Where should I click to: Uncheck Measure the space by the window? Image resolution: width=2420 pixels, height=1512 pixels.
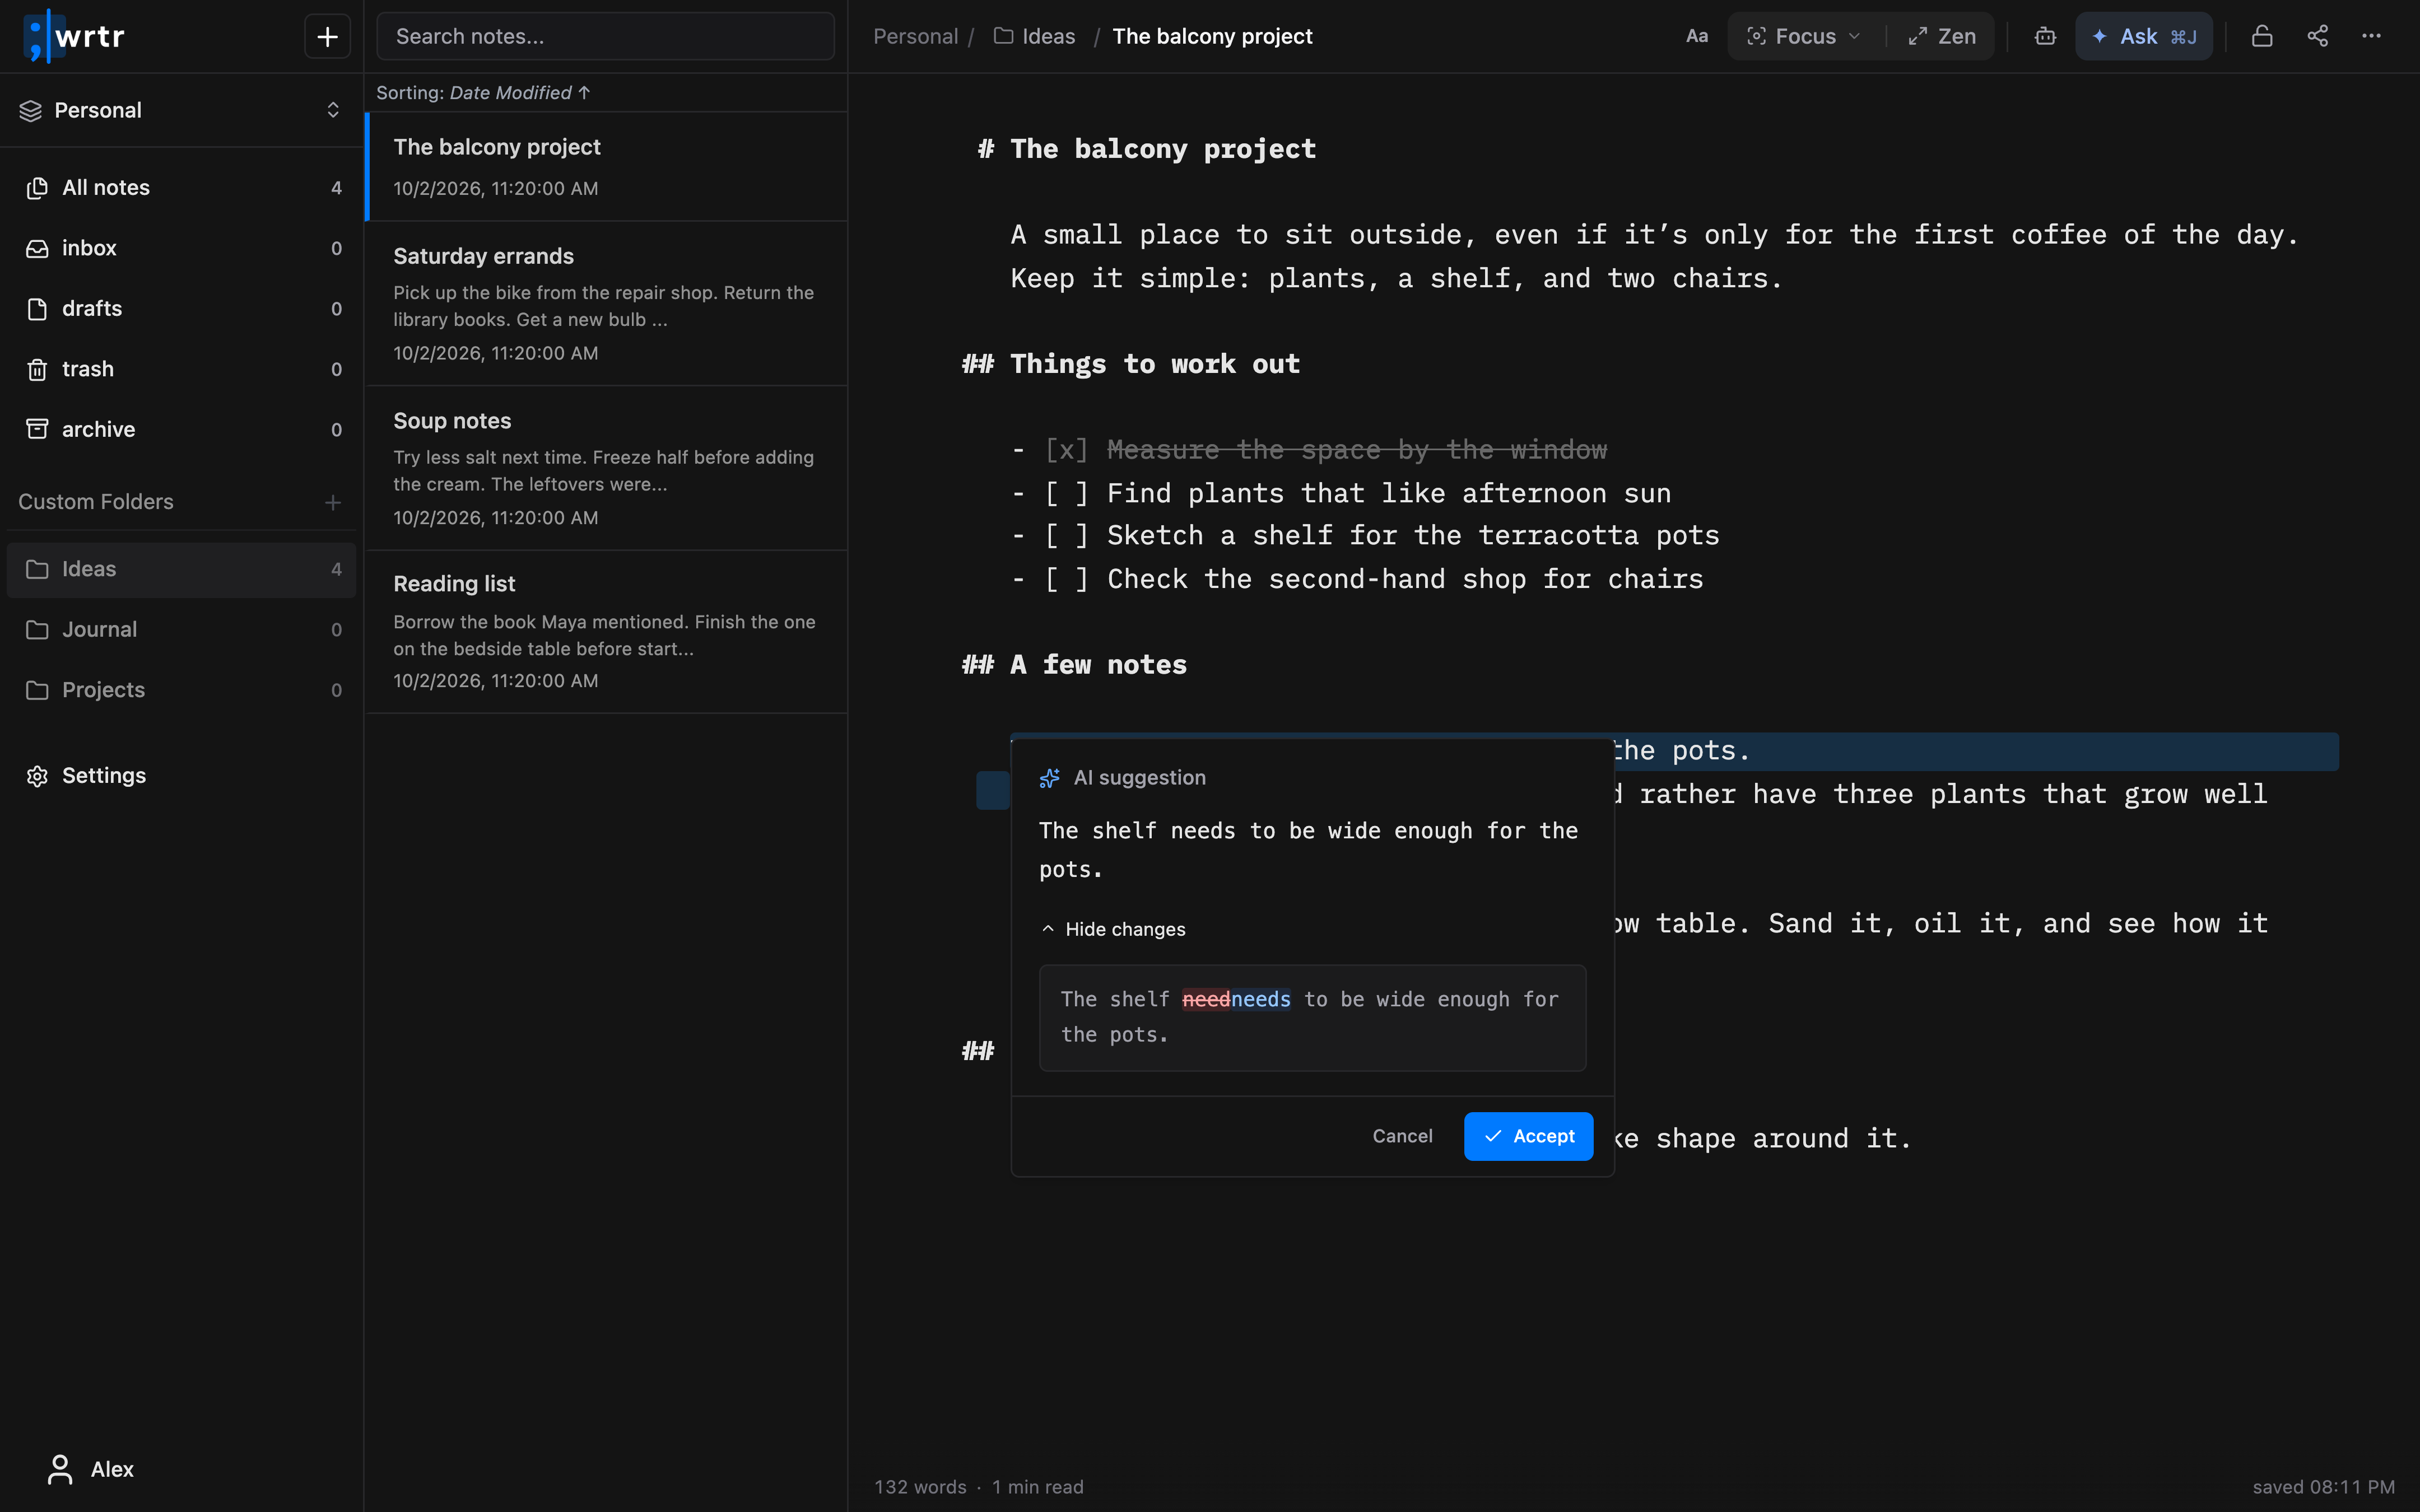point(1066,450)
